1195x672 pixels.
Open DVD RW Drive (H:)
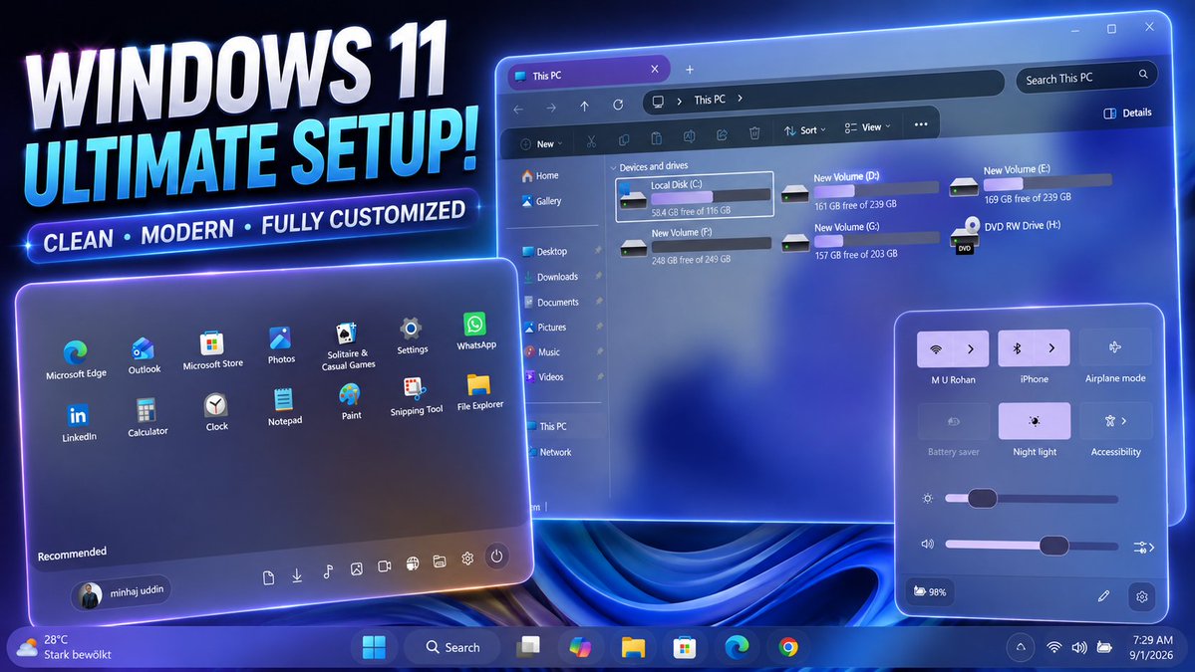(x=1006, y=236)
